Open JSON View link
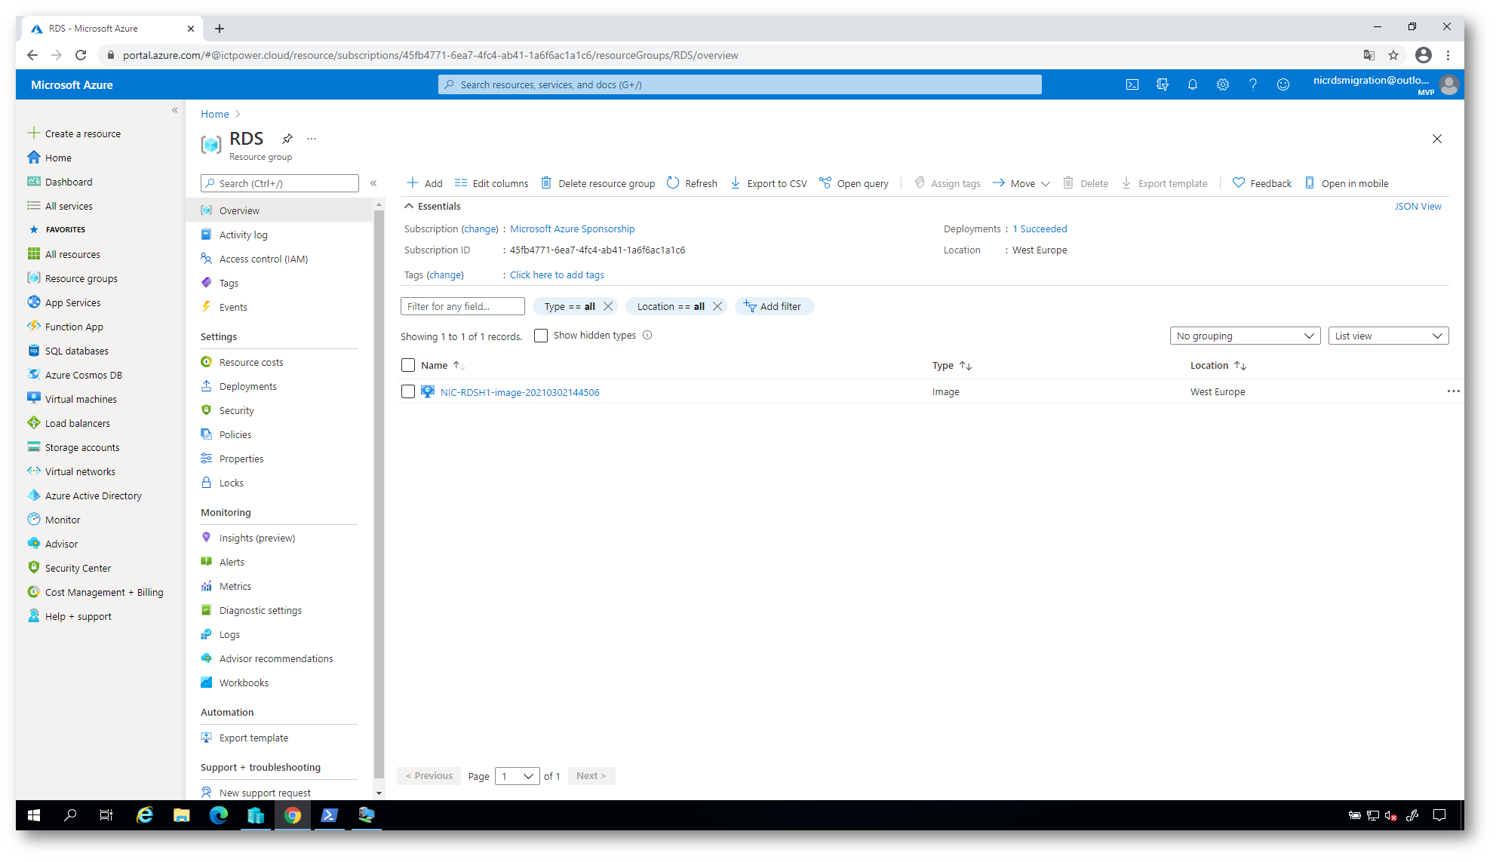The width and height of the screenshot is (1496, 862). 1418,206
